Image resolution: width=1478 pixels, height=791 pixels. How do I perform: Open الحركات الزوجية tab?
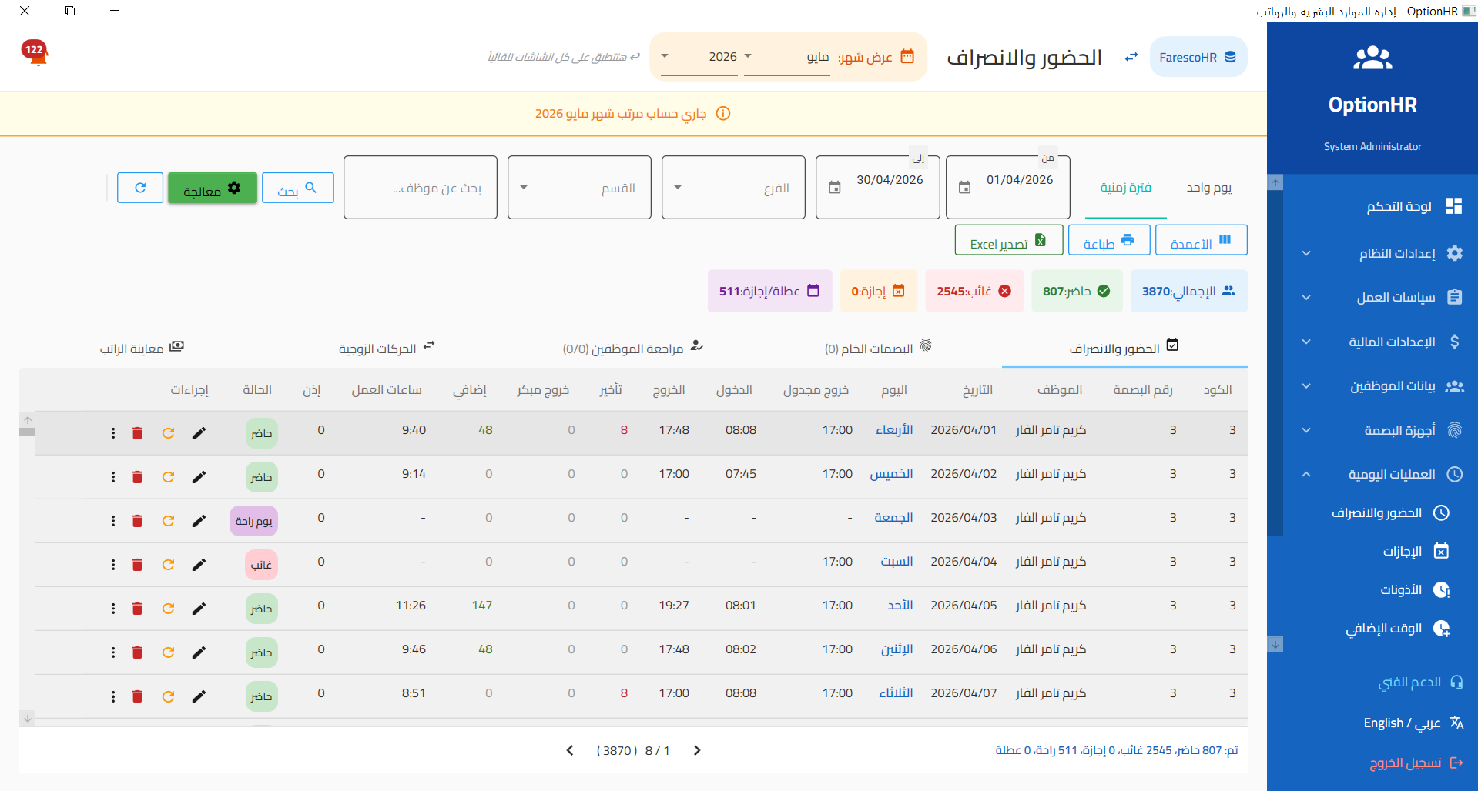387,349
